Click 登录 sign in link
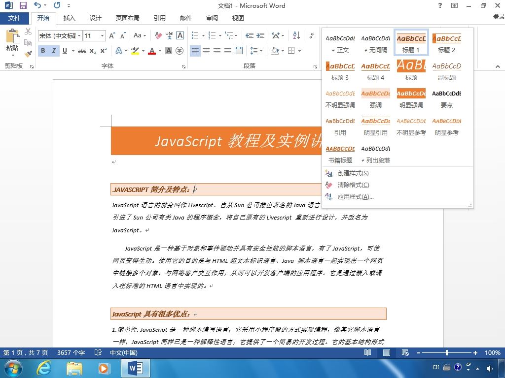Screen dimensions: 505x378 point(499,17)
